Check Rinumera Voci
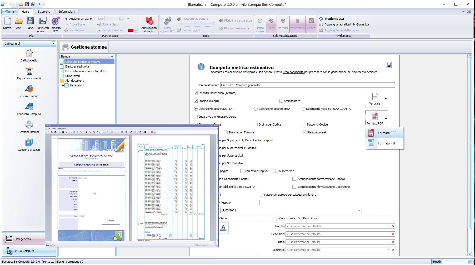This screenshot has height=265, width=475. 274,171
